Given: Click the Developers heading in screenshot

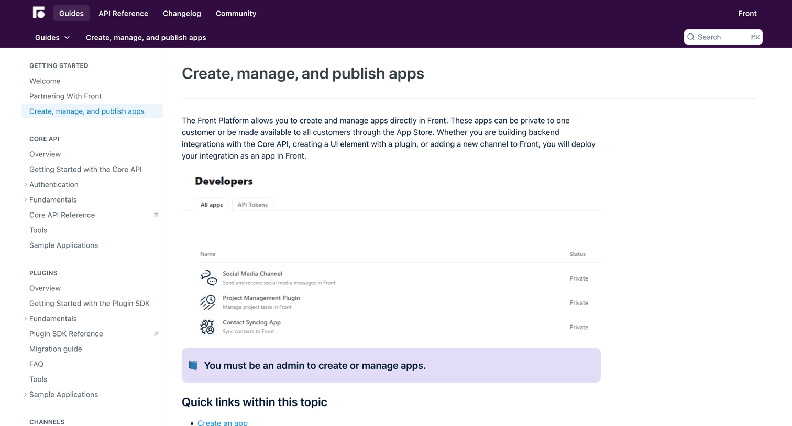Looking at the screenshot, I should pyautogui.click(x=224, y=181).
